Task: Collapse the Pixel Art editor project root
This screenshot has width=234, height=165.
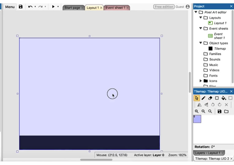Action: pyautogui.click(x=196, y=12)
